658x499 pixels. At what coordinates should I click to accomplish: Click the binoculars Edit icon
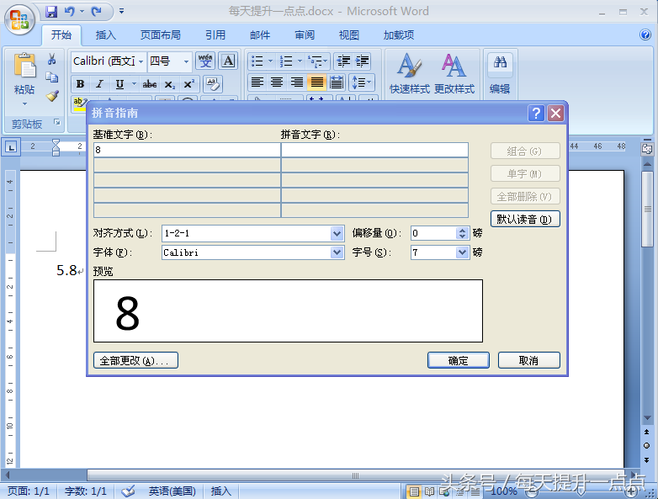click(x=500, y=73)
